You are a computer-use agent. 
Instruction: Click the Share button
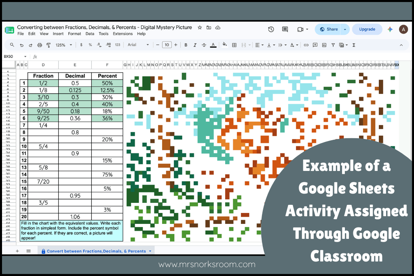point(328,29)
